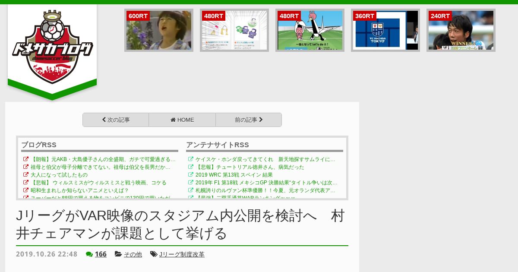Click external-link icon beside ウィルスミス entry
This screenshot has height=272, width=518.
26,183
